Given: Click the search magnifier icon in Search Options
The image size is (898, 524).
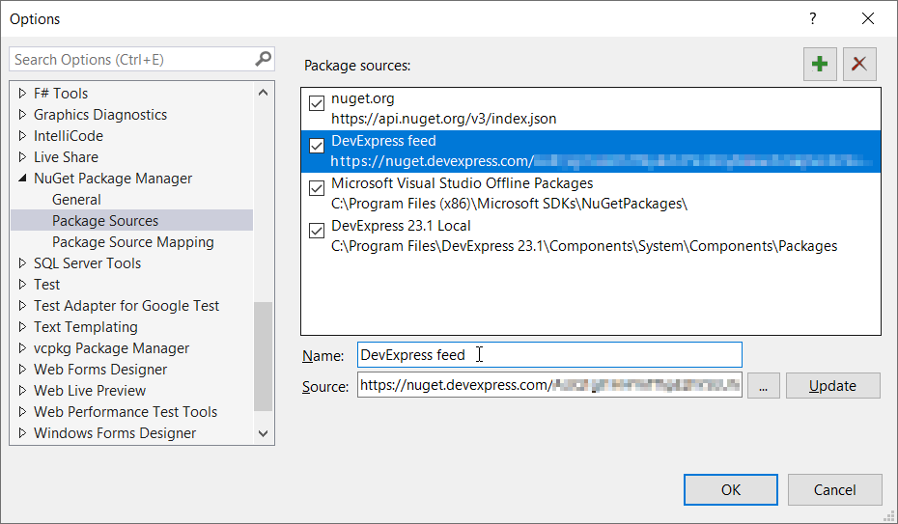Looking at the screenshot, I should coord(263,59).
